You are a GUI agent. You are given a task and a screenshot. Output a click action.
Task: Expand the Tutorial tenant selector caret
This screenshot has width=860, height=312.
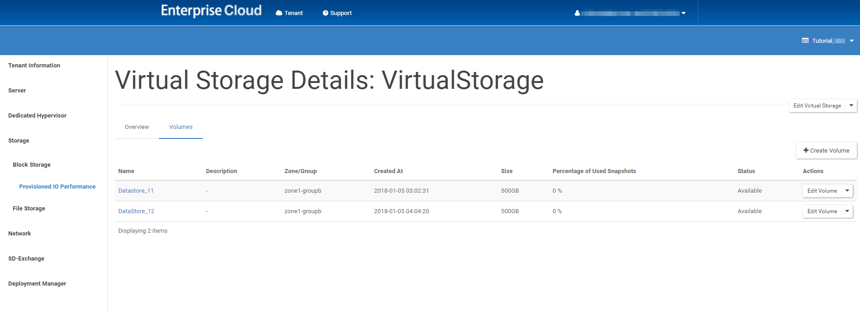[852, 41]
